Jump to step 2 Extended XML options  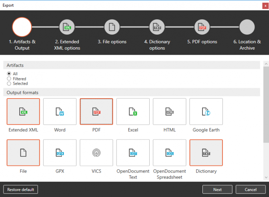point(67,28)
